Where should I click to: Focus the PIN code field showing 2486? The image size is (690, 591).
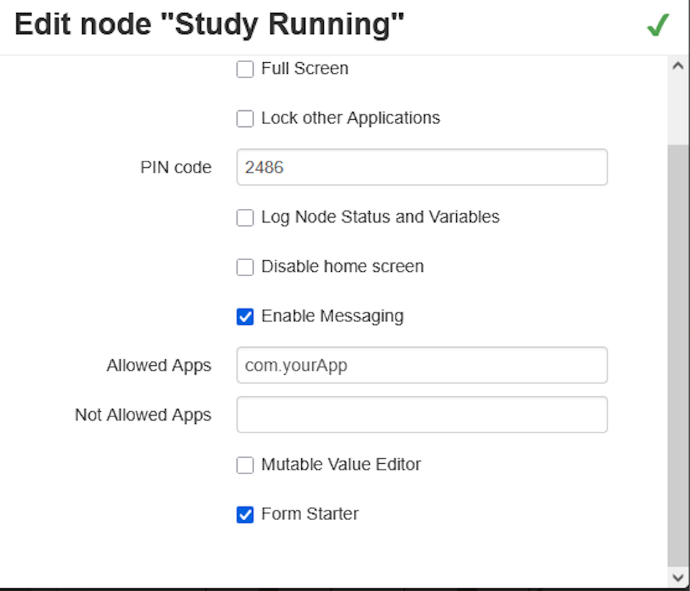pyautogui.click(x=422, y=167)
